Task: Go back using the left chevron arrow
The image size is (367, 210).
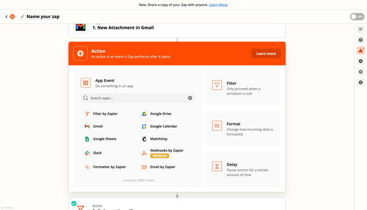Action: point(6,16)
